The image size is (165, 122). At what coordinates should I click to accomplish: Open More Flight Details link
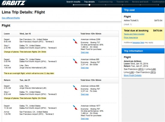133,75
